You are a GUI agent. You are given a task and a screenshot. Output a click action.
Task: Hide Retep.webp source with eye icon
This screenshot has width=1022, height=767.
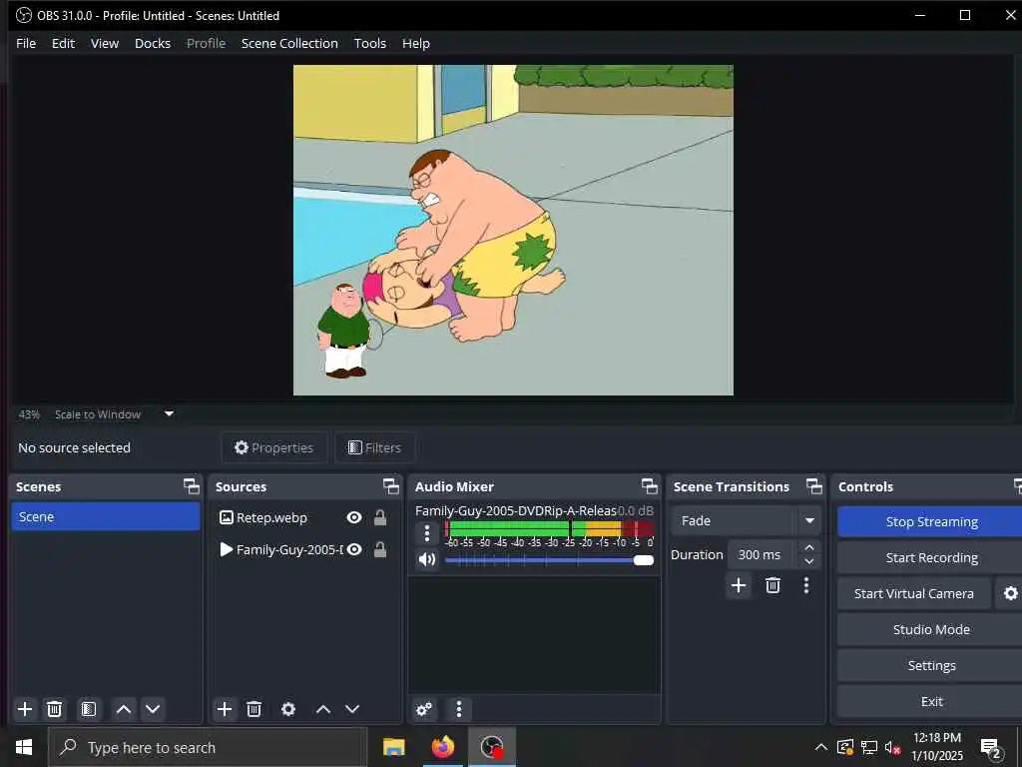pos(354,518)
